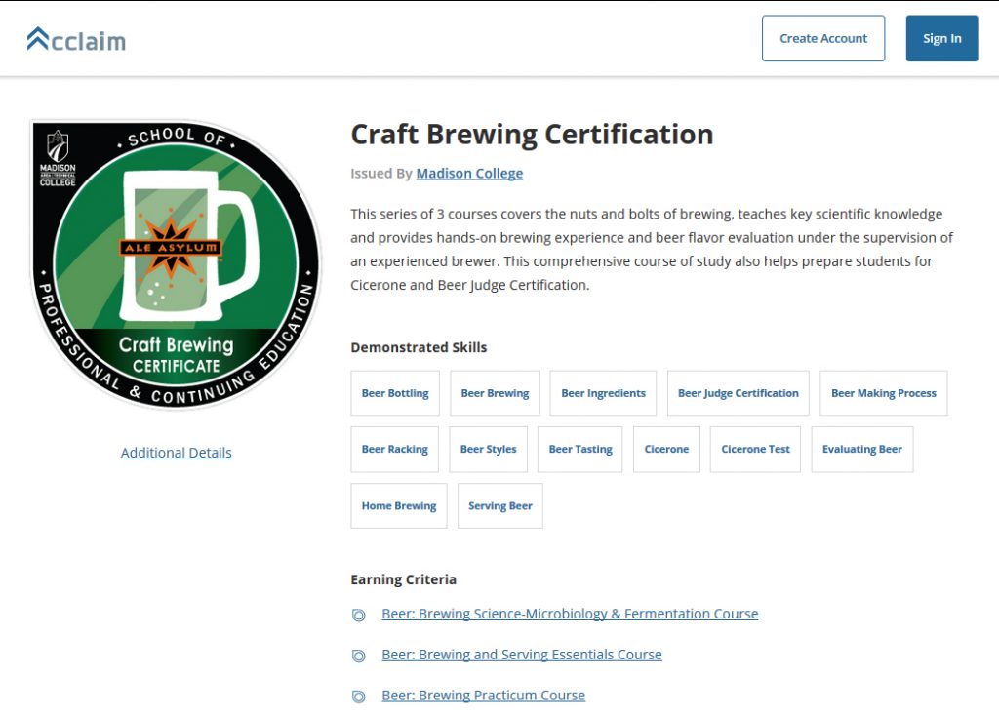Visit the Madison College issuer page
Viewport: 999px width, 718px height.
(x=469, y=173)
